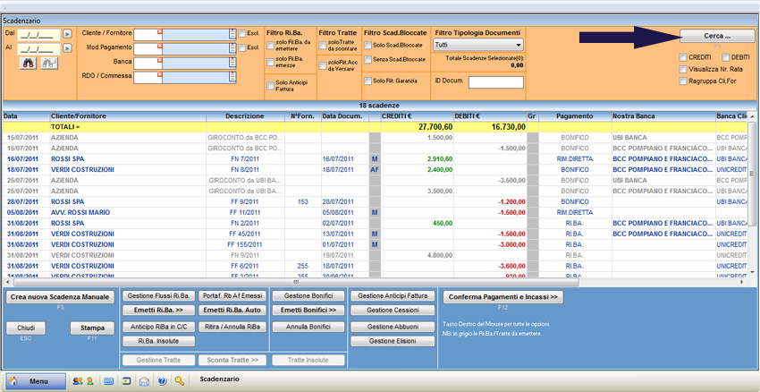The height and width of the screenshot is (392, 760).
Task: Open the Cliente / Fornitore list picker
Action: pos(232,34)
